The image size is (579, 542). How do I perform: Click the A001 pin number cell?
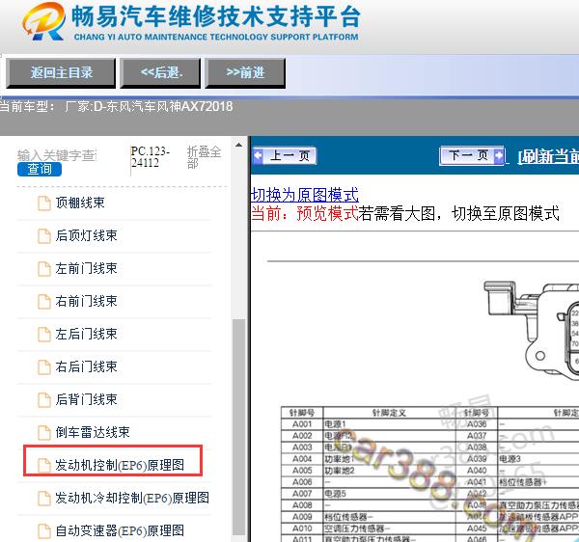(302, 424)
